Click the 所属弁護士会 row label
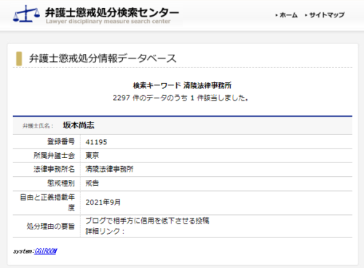The image size is (364, 268). pyautogui.click(x=54, y=156)
